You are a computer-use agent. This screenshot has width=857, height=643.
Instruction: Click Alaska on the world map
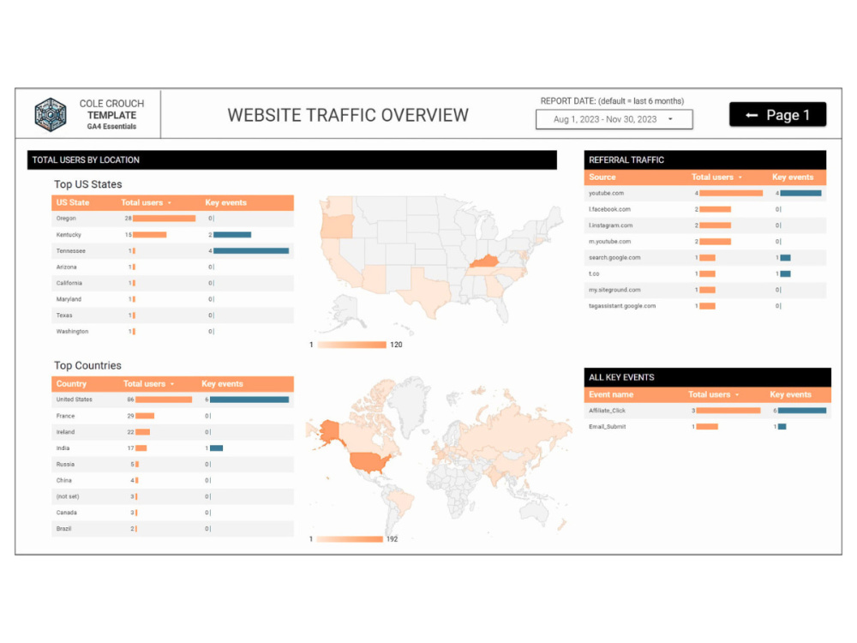click(x=330, y=432)
